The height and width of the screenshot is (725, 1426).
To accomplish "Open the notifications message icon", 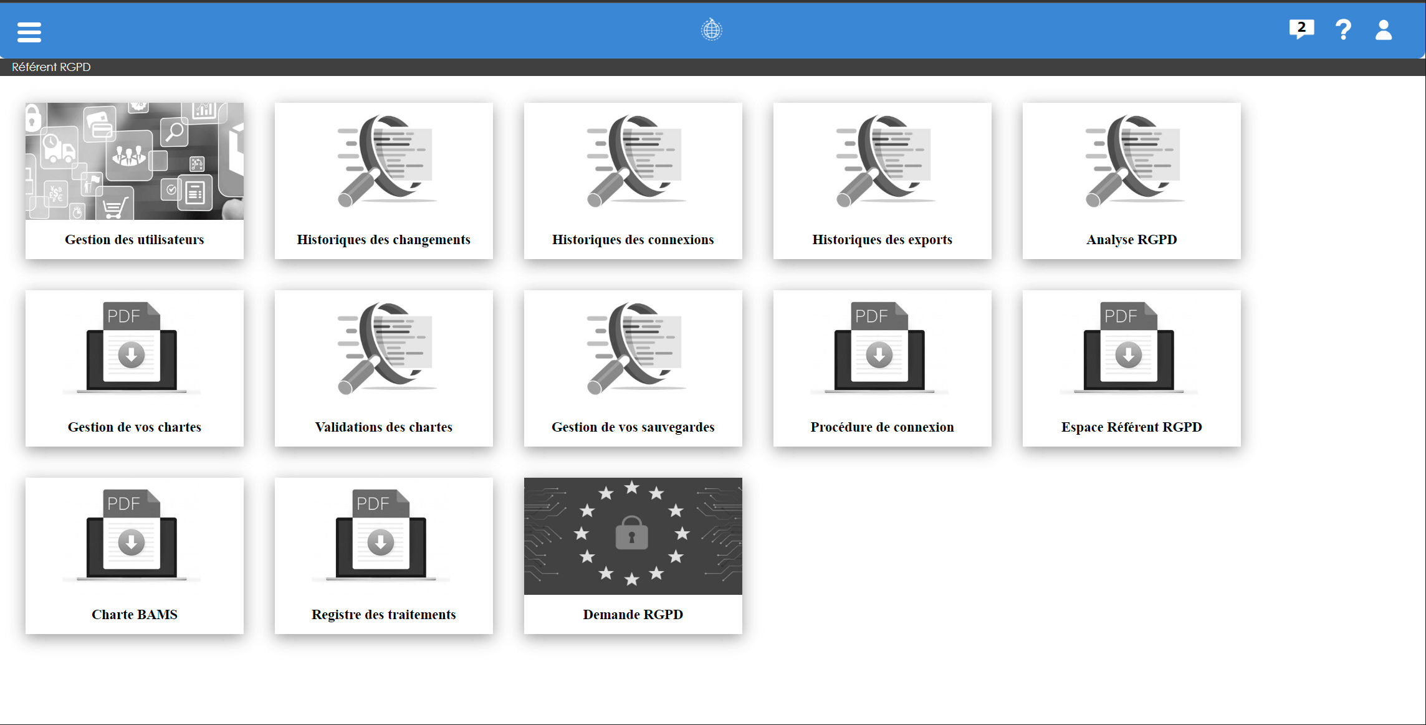I will [1301, 29].
